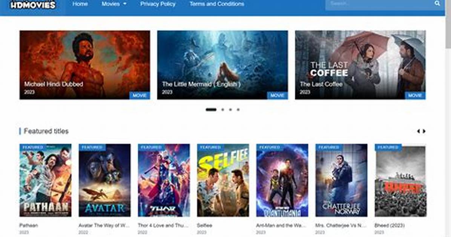Go to previous featured titles arrow
This screenshot has width=451, height=237.
418,131
